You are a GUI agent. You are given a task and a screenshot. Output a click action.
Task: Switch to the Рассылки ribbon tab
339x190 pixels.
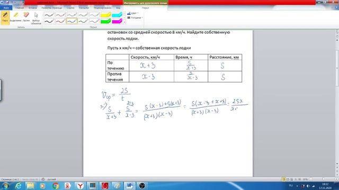pyautogui.click(x=84, y=8)
